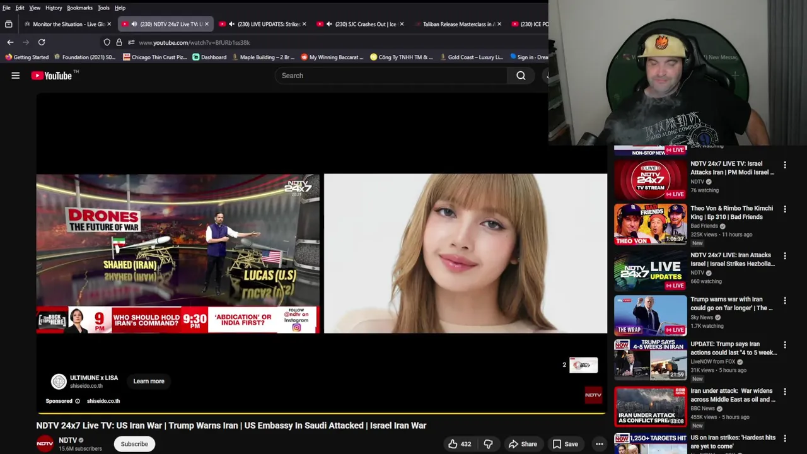Open options for Theo Von & Rimbo video
Screen dimensions: 807x454
(x=785, y=209)
